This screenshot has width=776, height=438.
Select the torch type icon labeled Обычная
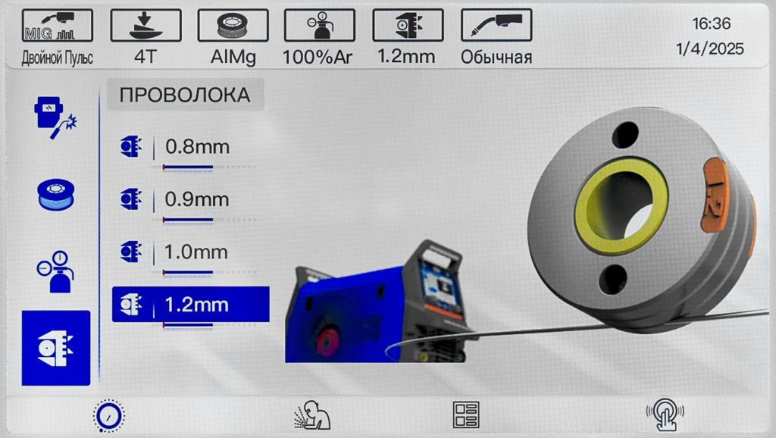(x=496, y=25)
